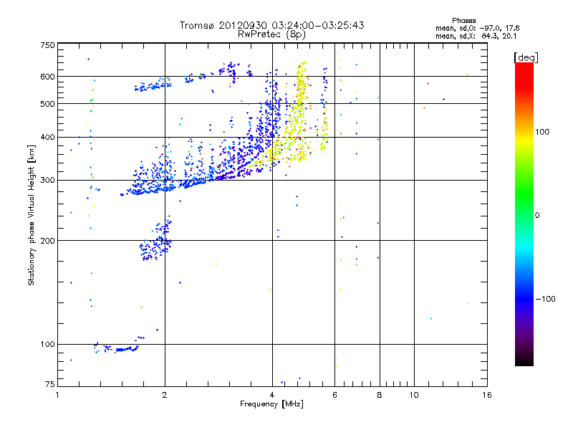Image resolution: width=573 pixels, height=430 pixels.
Task: Click the phase colorbar gradient
Action: pos(524,214)
